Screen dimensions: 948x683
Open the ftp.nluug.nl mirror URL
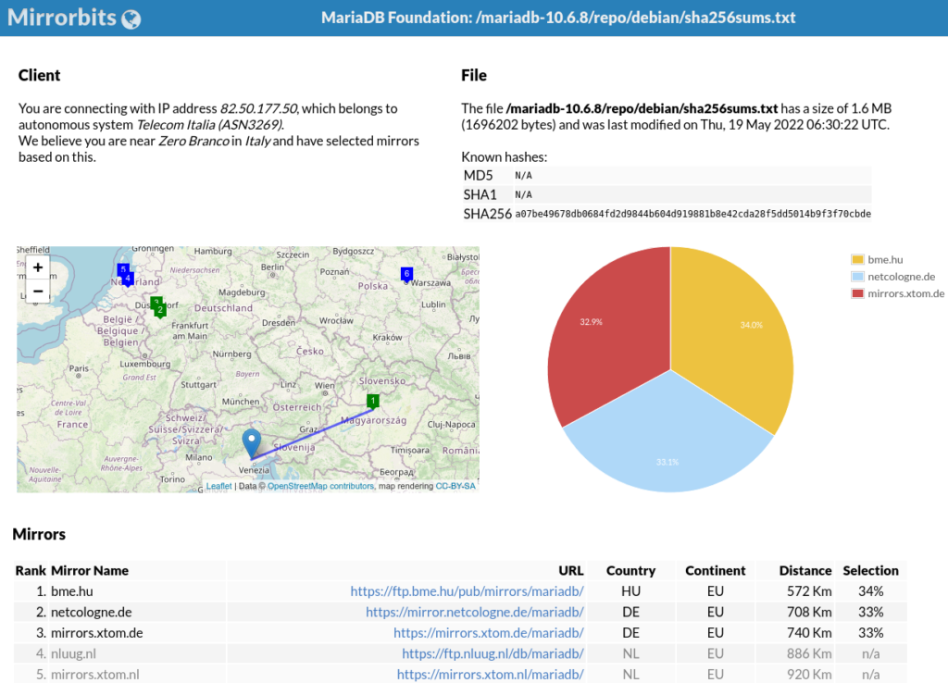tap(493, 653)
